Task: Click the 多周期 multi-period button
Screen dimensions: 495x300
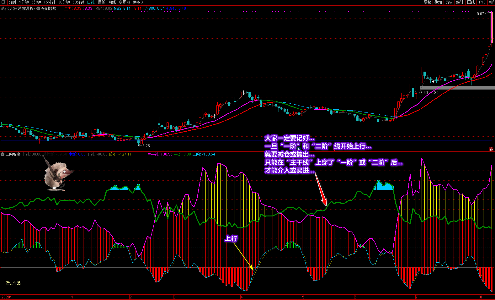Action: 124,2
